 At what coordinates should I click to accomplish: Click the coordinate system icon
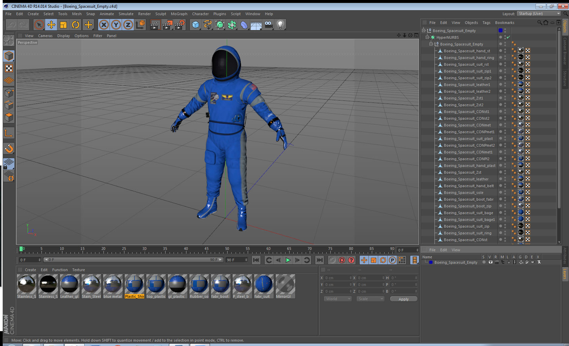140,25
